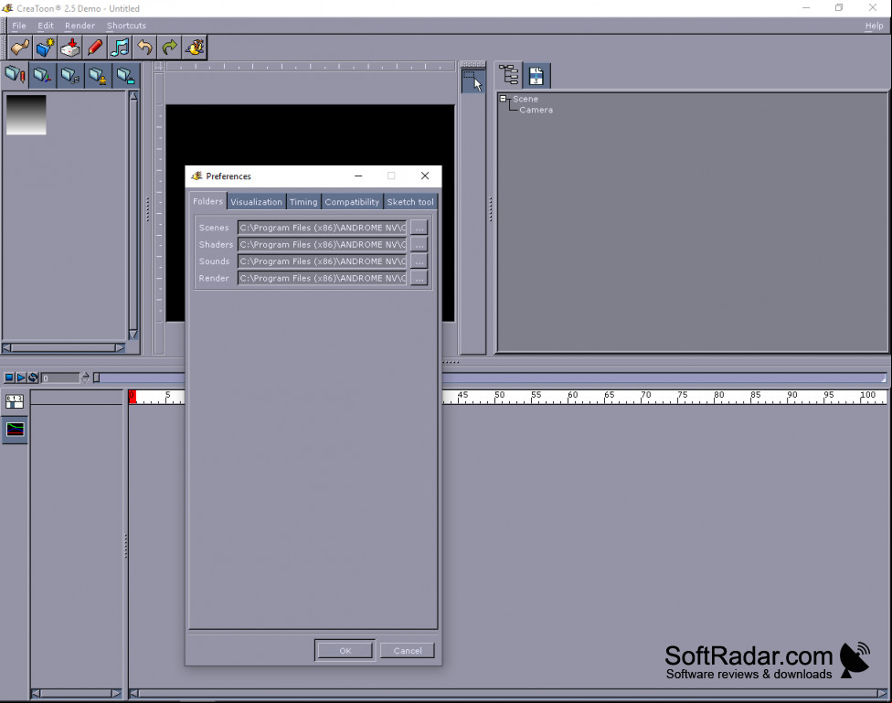Image resolution: width=892 pixels, height=703 pixels.
Task: Stop playback with the blue square button
Action: point(9,378)
